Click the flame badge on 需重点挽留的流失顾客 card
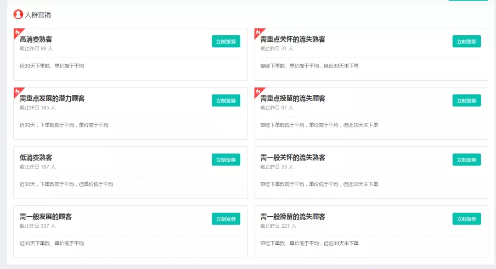Screen dimensions: 496x269 click(x=258, y=91)
